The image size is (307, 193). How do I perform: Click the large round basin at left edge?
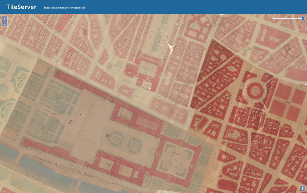pyautogui.click(x=3, y=89)
